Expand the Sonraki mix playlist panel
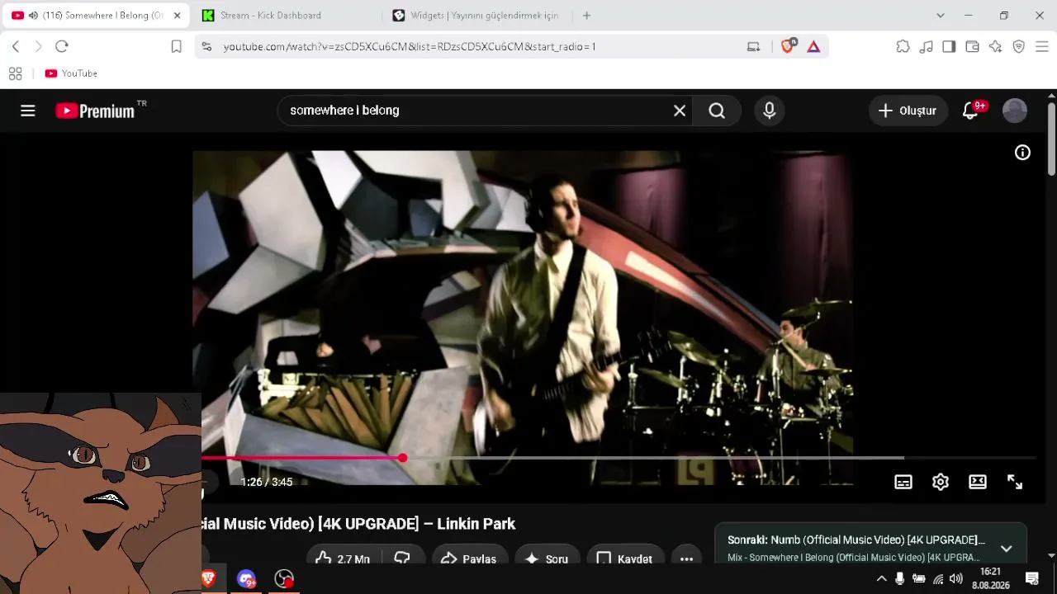This screenshot has height=594, width=1057. pyautogui.click(x=1006, y=549)
